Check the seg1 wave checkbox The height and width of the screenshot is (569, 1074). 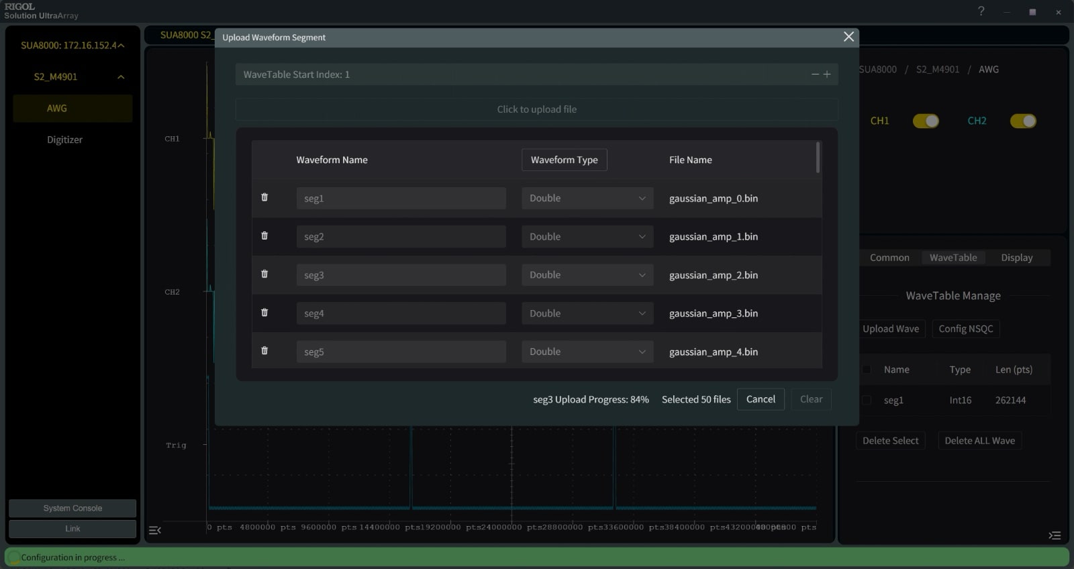(867, 400)
